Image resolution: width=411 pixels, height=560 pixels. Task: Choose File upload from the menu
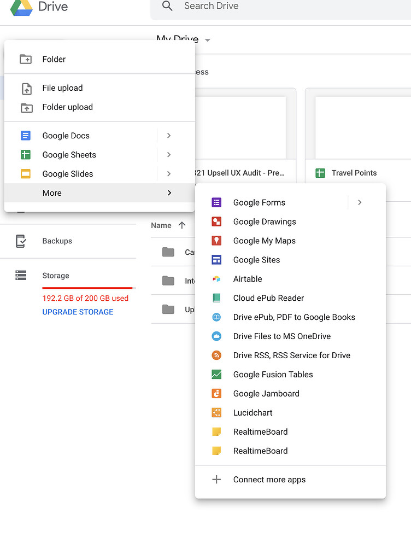[x=62, y=88]
